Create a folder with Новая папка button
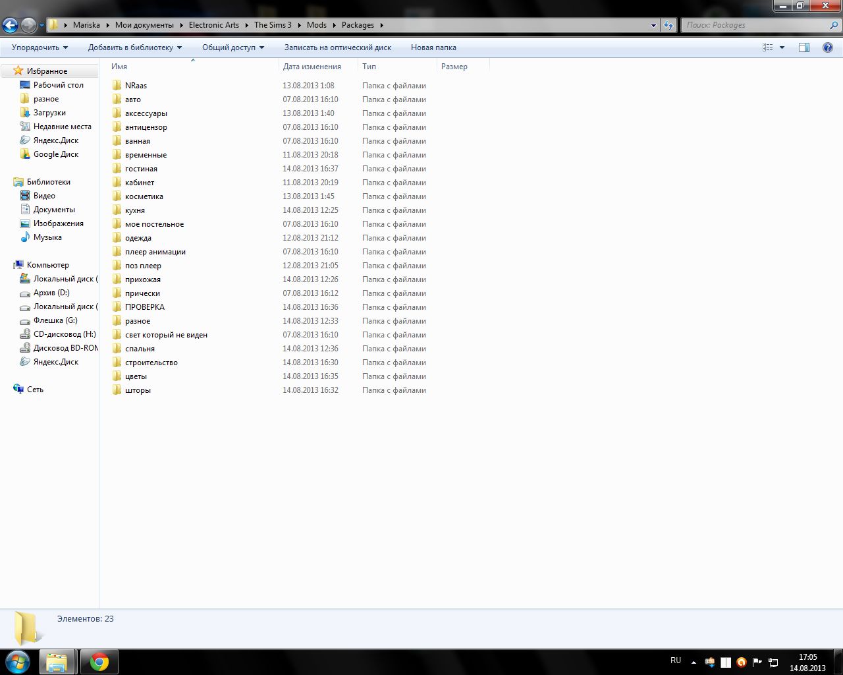 433,47
